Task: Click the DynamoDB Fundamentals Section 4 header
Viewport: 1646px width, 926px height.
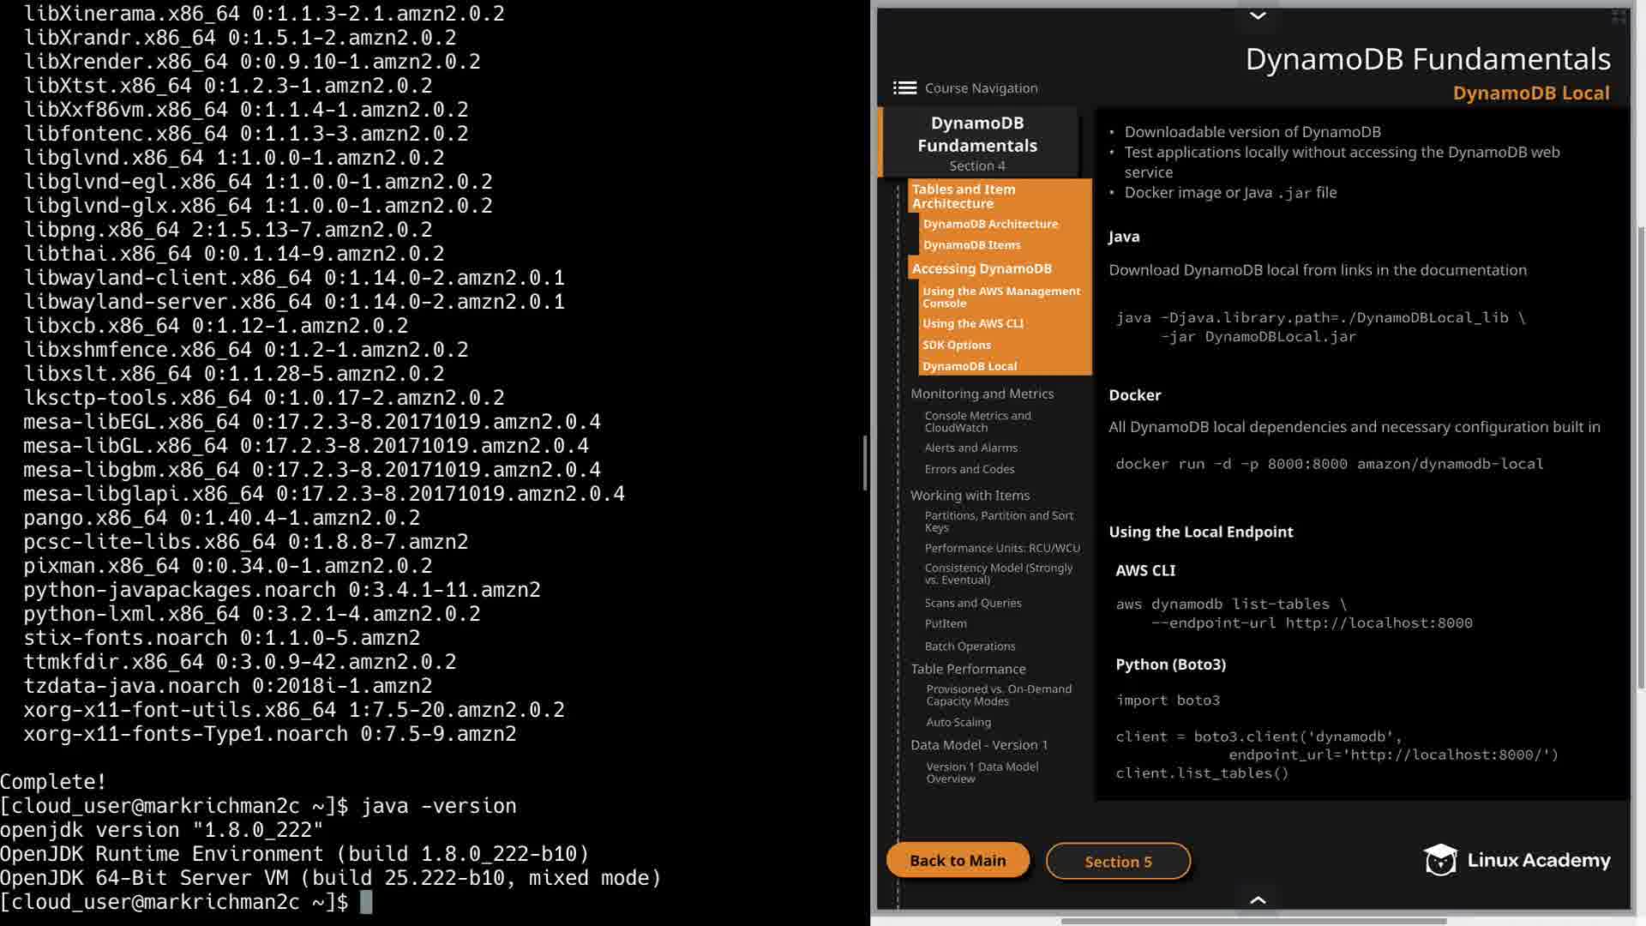Action: [x=977, y=142]
